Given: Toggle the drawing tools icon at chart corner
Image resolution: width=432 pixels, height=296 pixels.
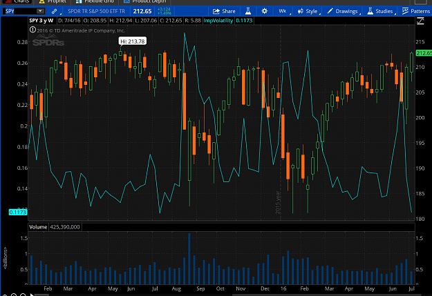Looking at the screenshot, I should (x=420, y=21).
